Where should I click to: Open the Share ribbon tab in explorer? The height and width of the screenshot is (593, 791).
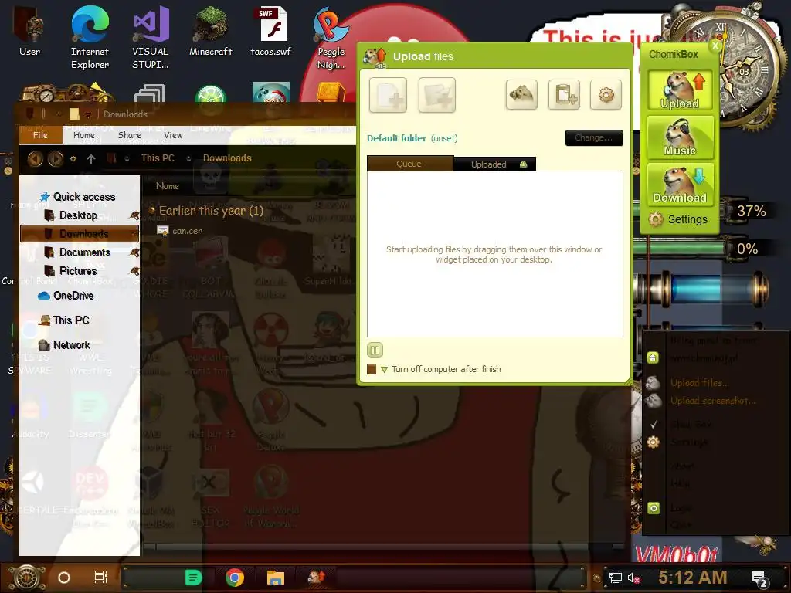click(129, 135)
